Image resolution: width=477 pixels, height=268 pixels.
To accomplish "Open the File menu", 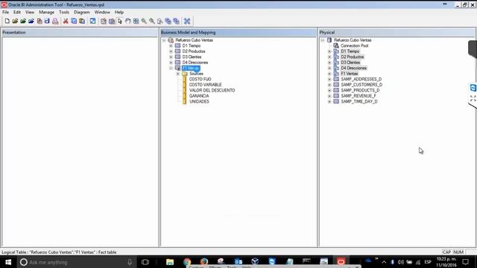I will [6, 12].
